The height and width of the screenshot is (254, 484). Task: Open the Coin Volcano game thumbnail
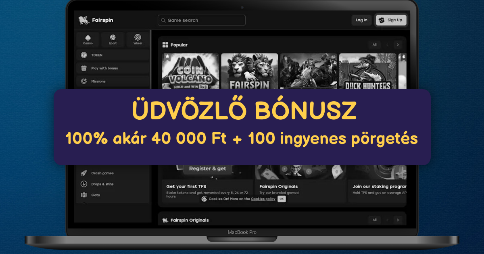click(x=190, y=71)
